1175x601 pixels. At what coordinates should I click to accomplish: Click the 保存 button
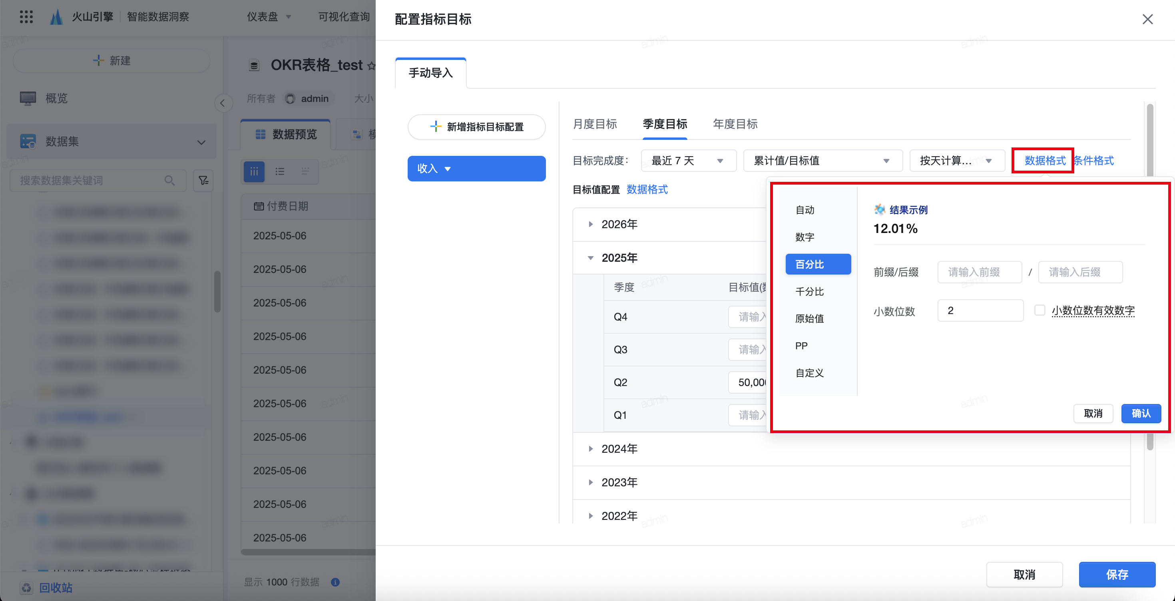coord(1117,575)
